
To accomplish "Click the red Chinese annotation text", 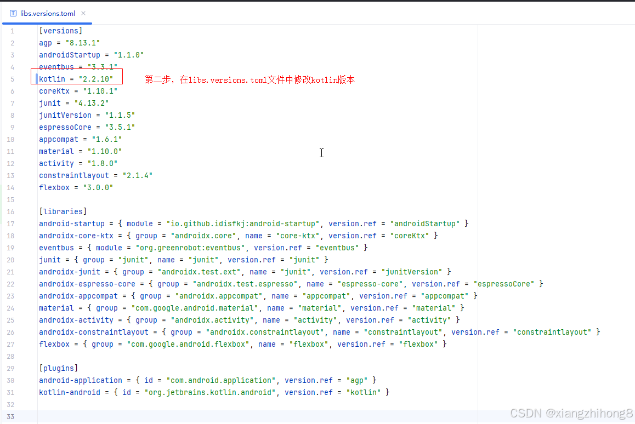I will pyautogui.click(x=250, y=79).
